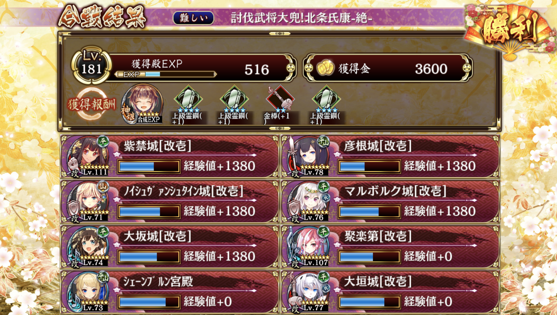Tap the Lv.181 player level badge

(92, 65)
